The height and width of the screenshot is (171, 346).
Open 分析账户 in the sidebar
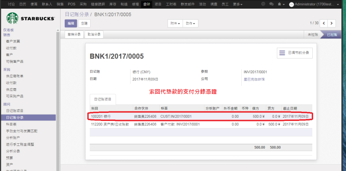pos(13,138)
